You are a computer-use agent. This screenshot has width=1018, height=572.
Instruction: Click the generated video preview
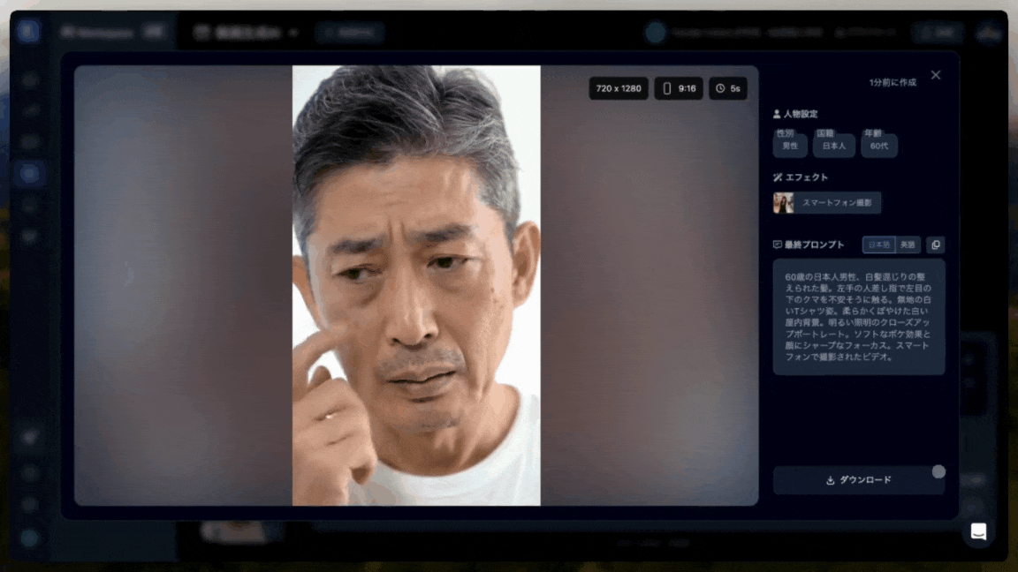pos(416,285)
